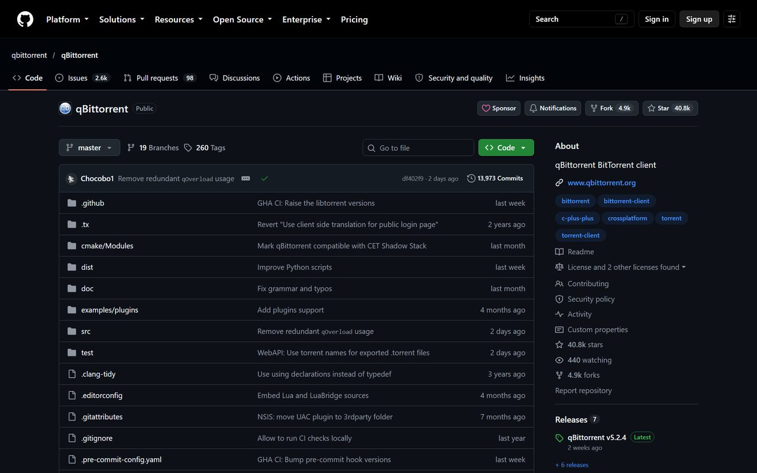Click the eye icon beside 440 watching
757x473 pixels.
559,360
